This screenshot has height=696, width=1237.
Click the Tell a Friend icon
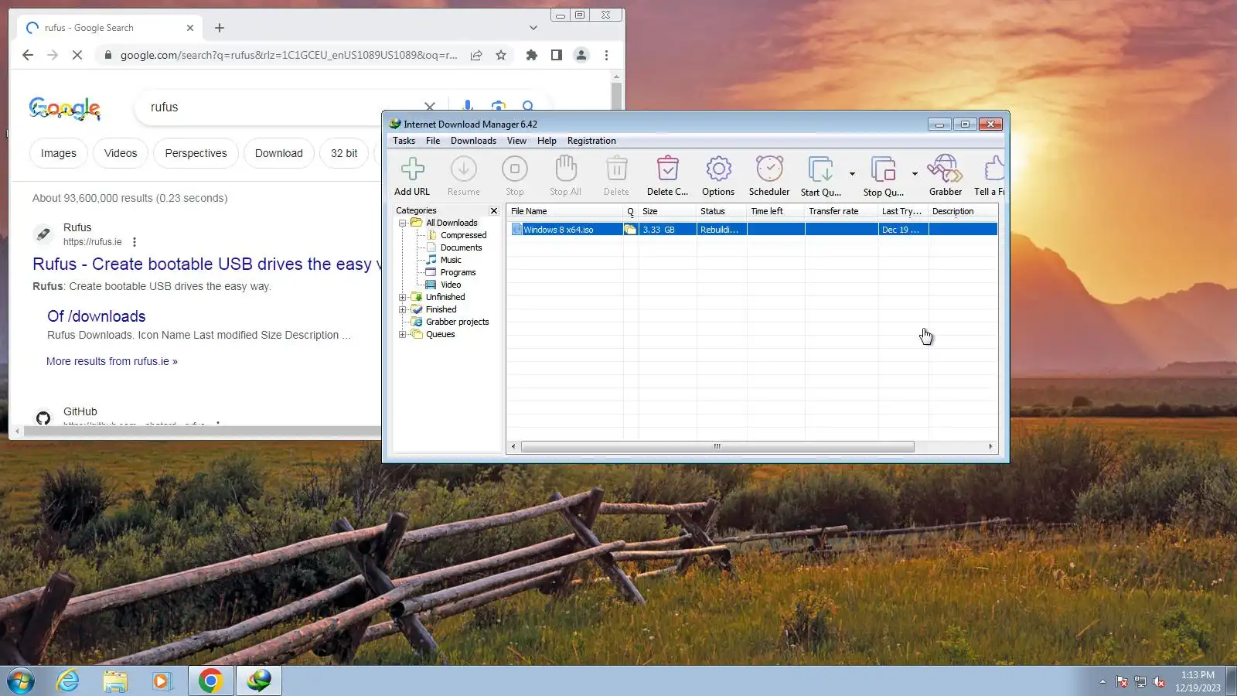(994, 169)
